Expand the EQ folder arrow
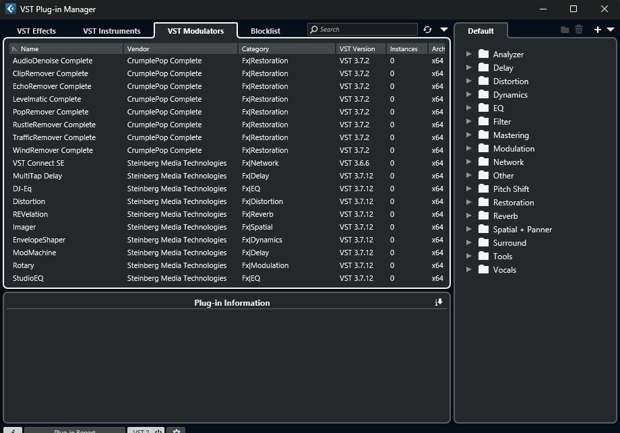This screenshot has width=620, height=433. click(x=469, y=108)
